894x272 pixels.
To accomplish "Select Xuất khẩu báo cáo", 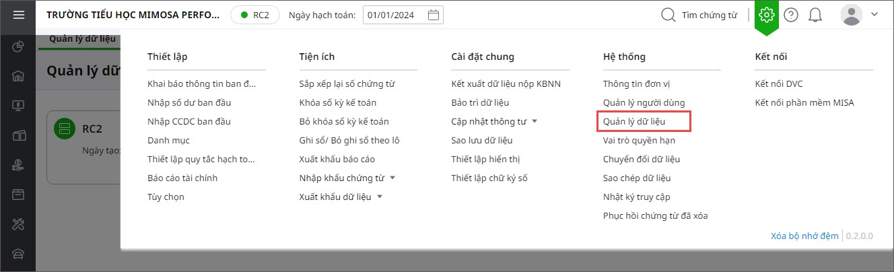I will click(337, 160).
